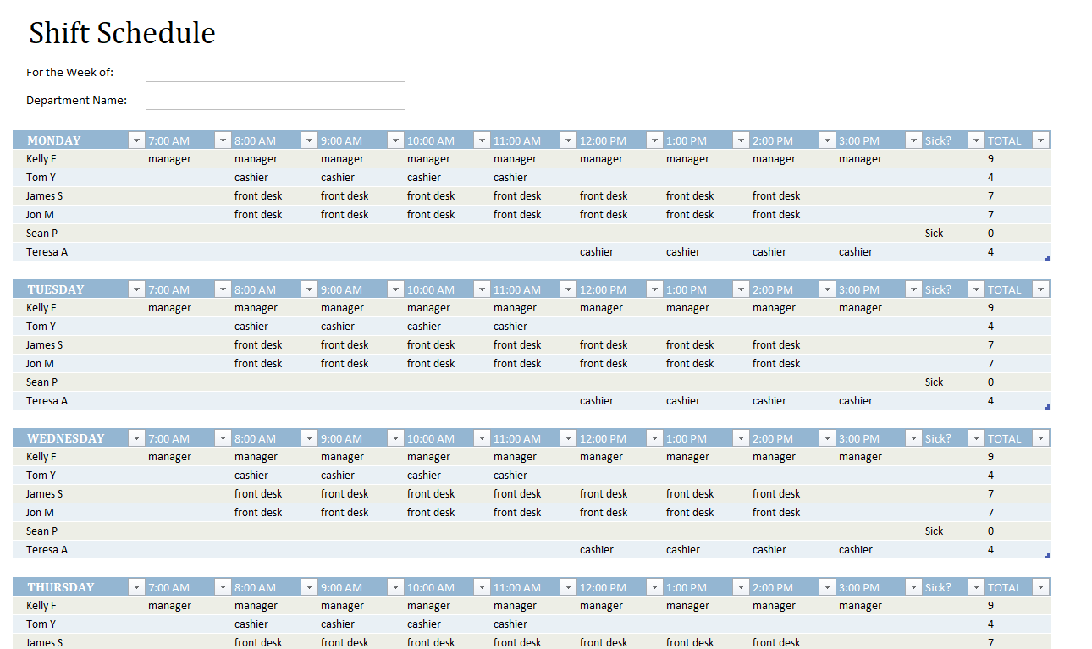The height and width of the screenshot is (649, 1092).
Task: Click the Tuesday table resize corner handle
Action: click(x=1047, y=407)
